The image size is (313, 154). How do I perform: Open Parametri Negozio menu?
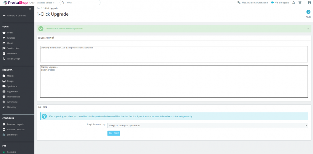point(16,124)
